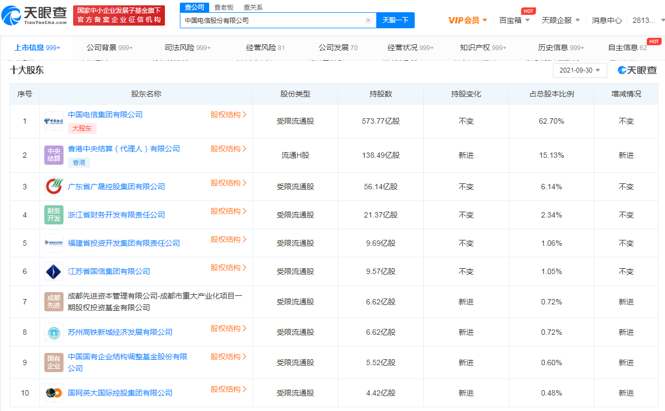Open 股权结构 for 福建省投资开发集团
The width and height of the screenshot is (665, 411).
click(x=228, y=239)
